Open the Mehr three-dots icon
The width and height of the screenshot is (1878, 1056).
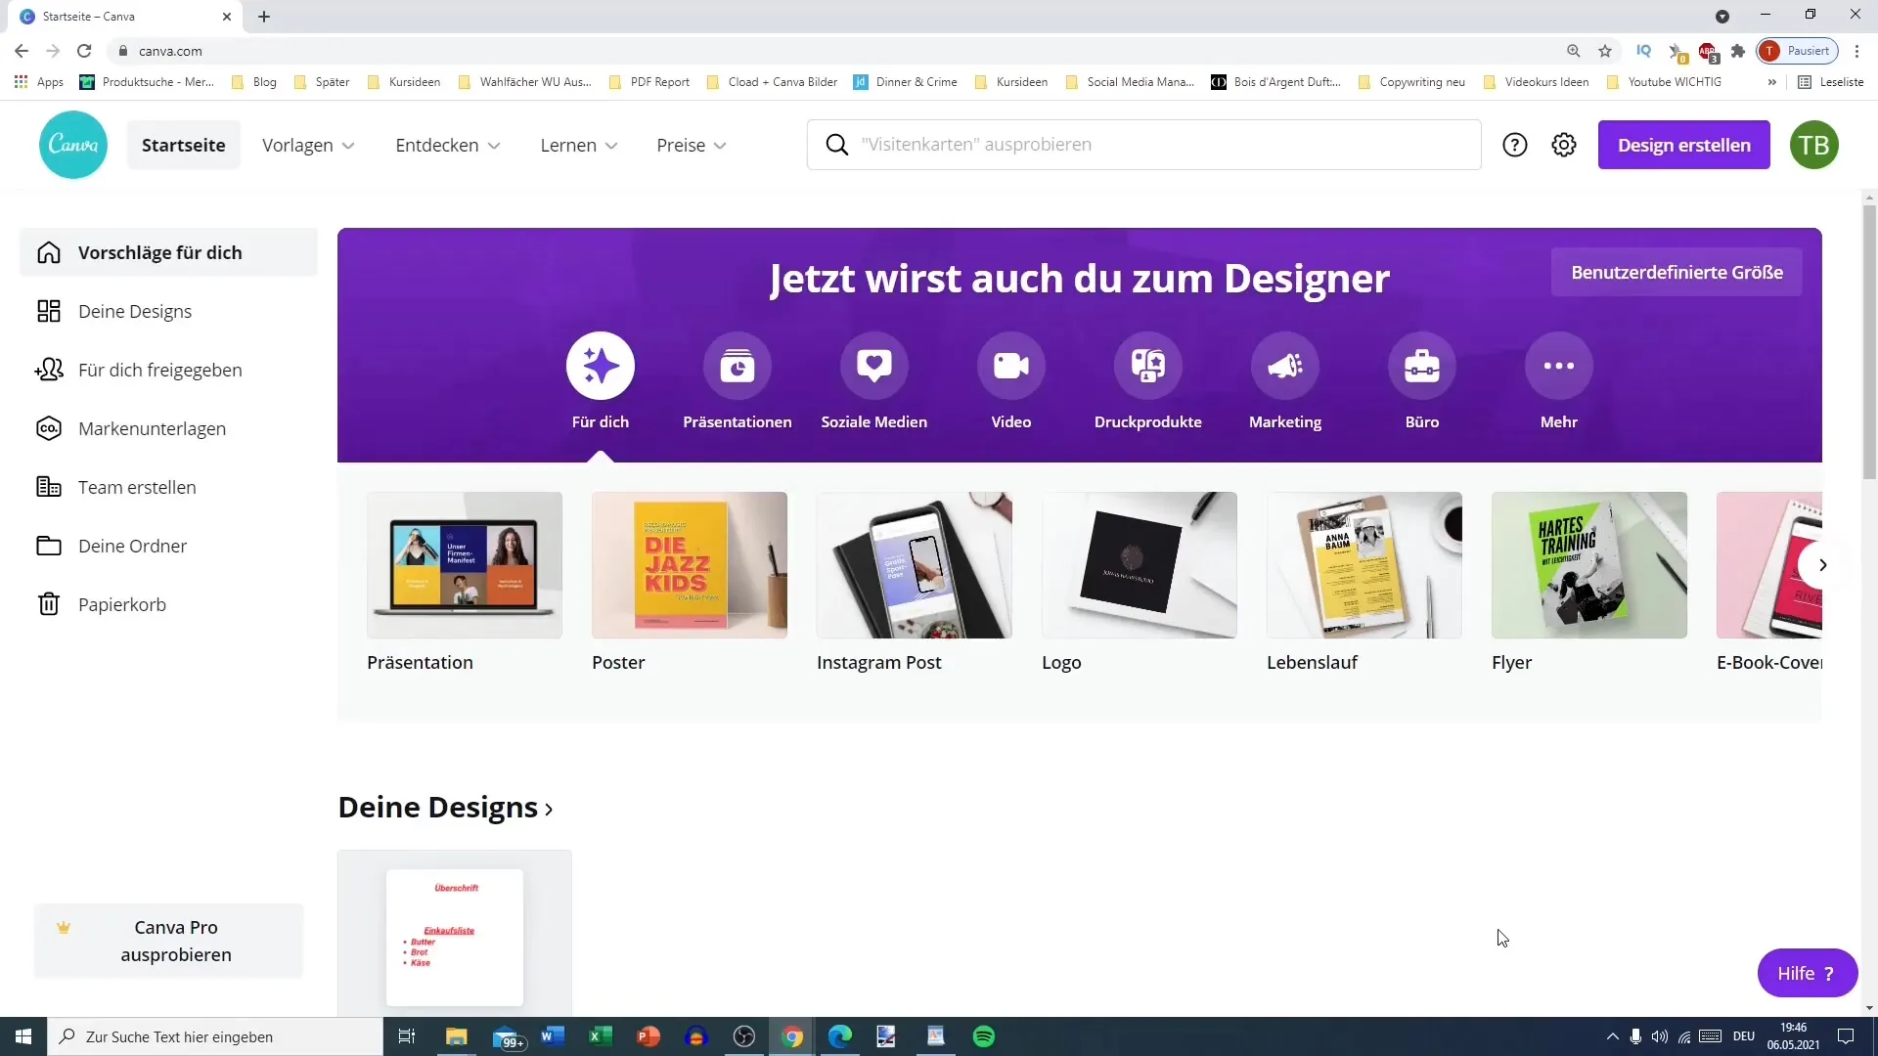pos(1559,366)
